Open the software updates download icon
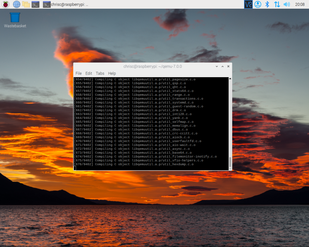309x247 pixels. point(258,4)
